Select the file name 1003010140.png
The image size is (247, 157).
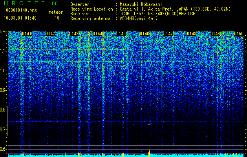point(20,11)
